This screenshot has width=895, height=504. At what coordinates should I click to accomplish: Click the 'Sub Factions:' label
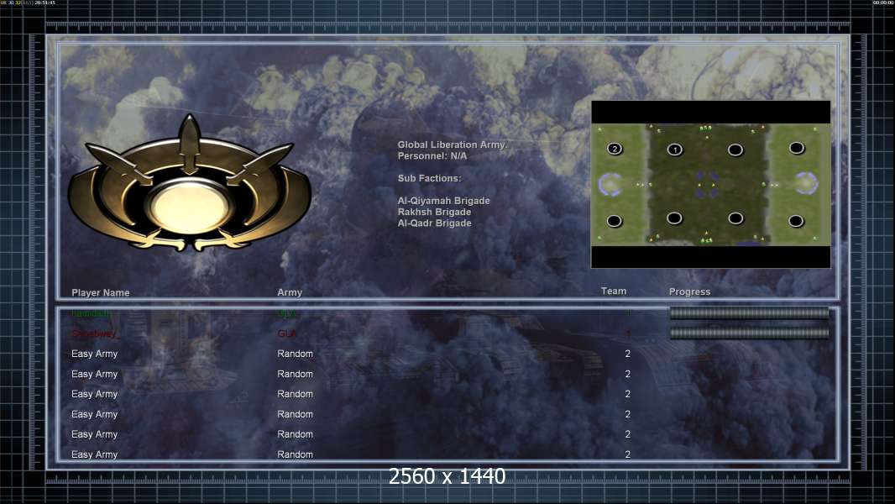(430, 178)
